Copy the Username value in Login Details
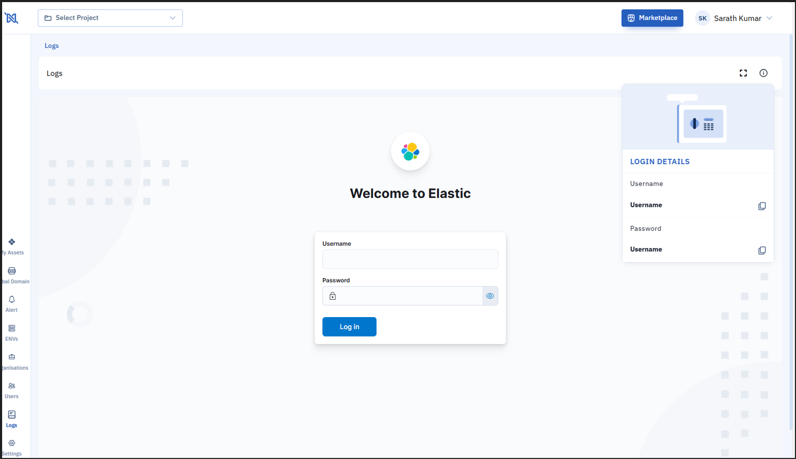796x459 pixels. click(x=762, y=206)
